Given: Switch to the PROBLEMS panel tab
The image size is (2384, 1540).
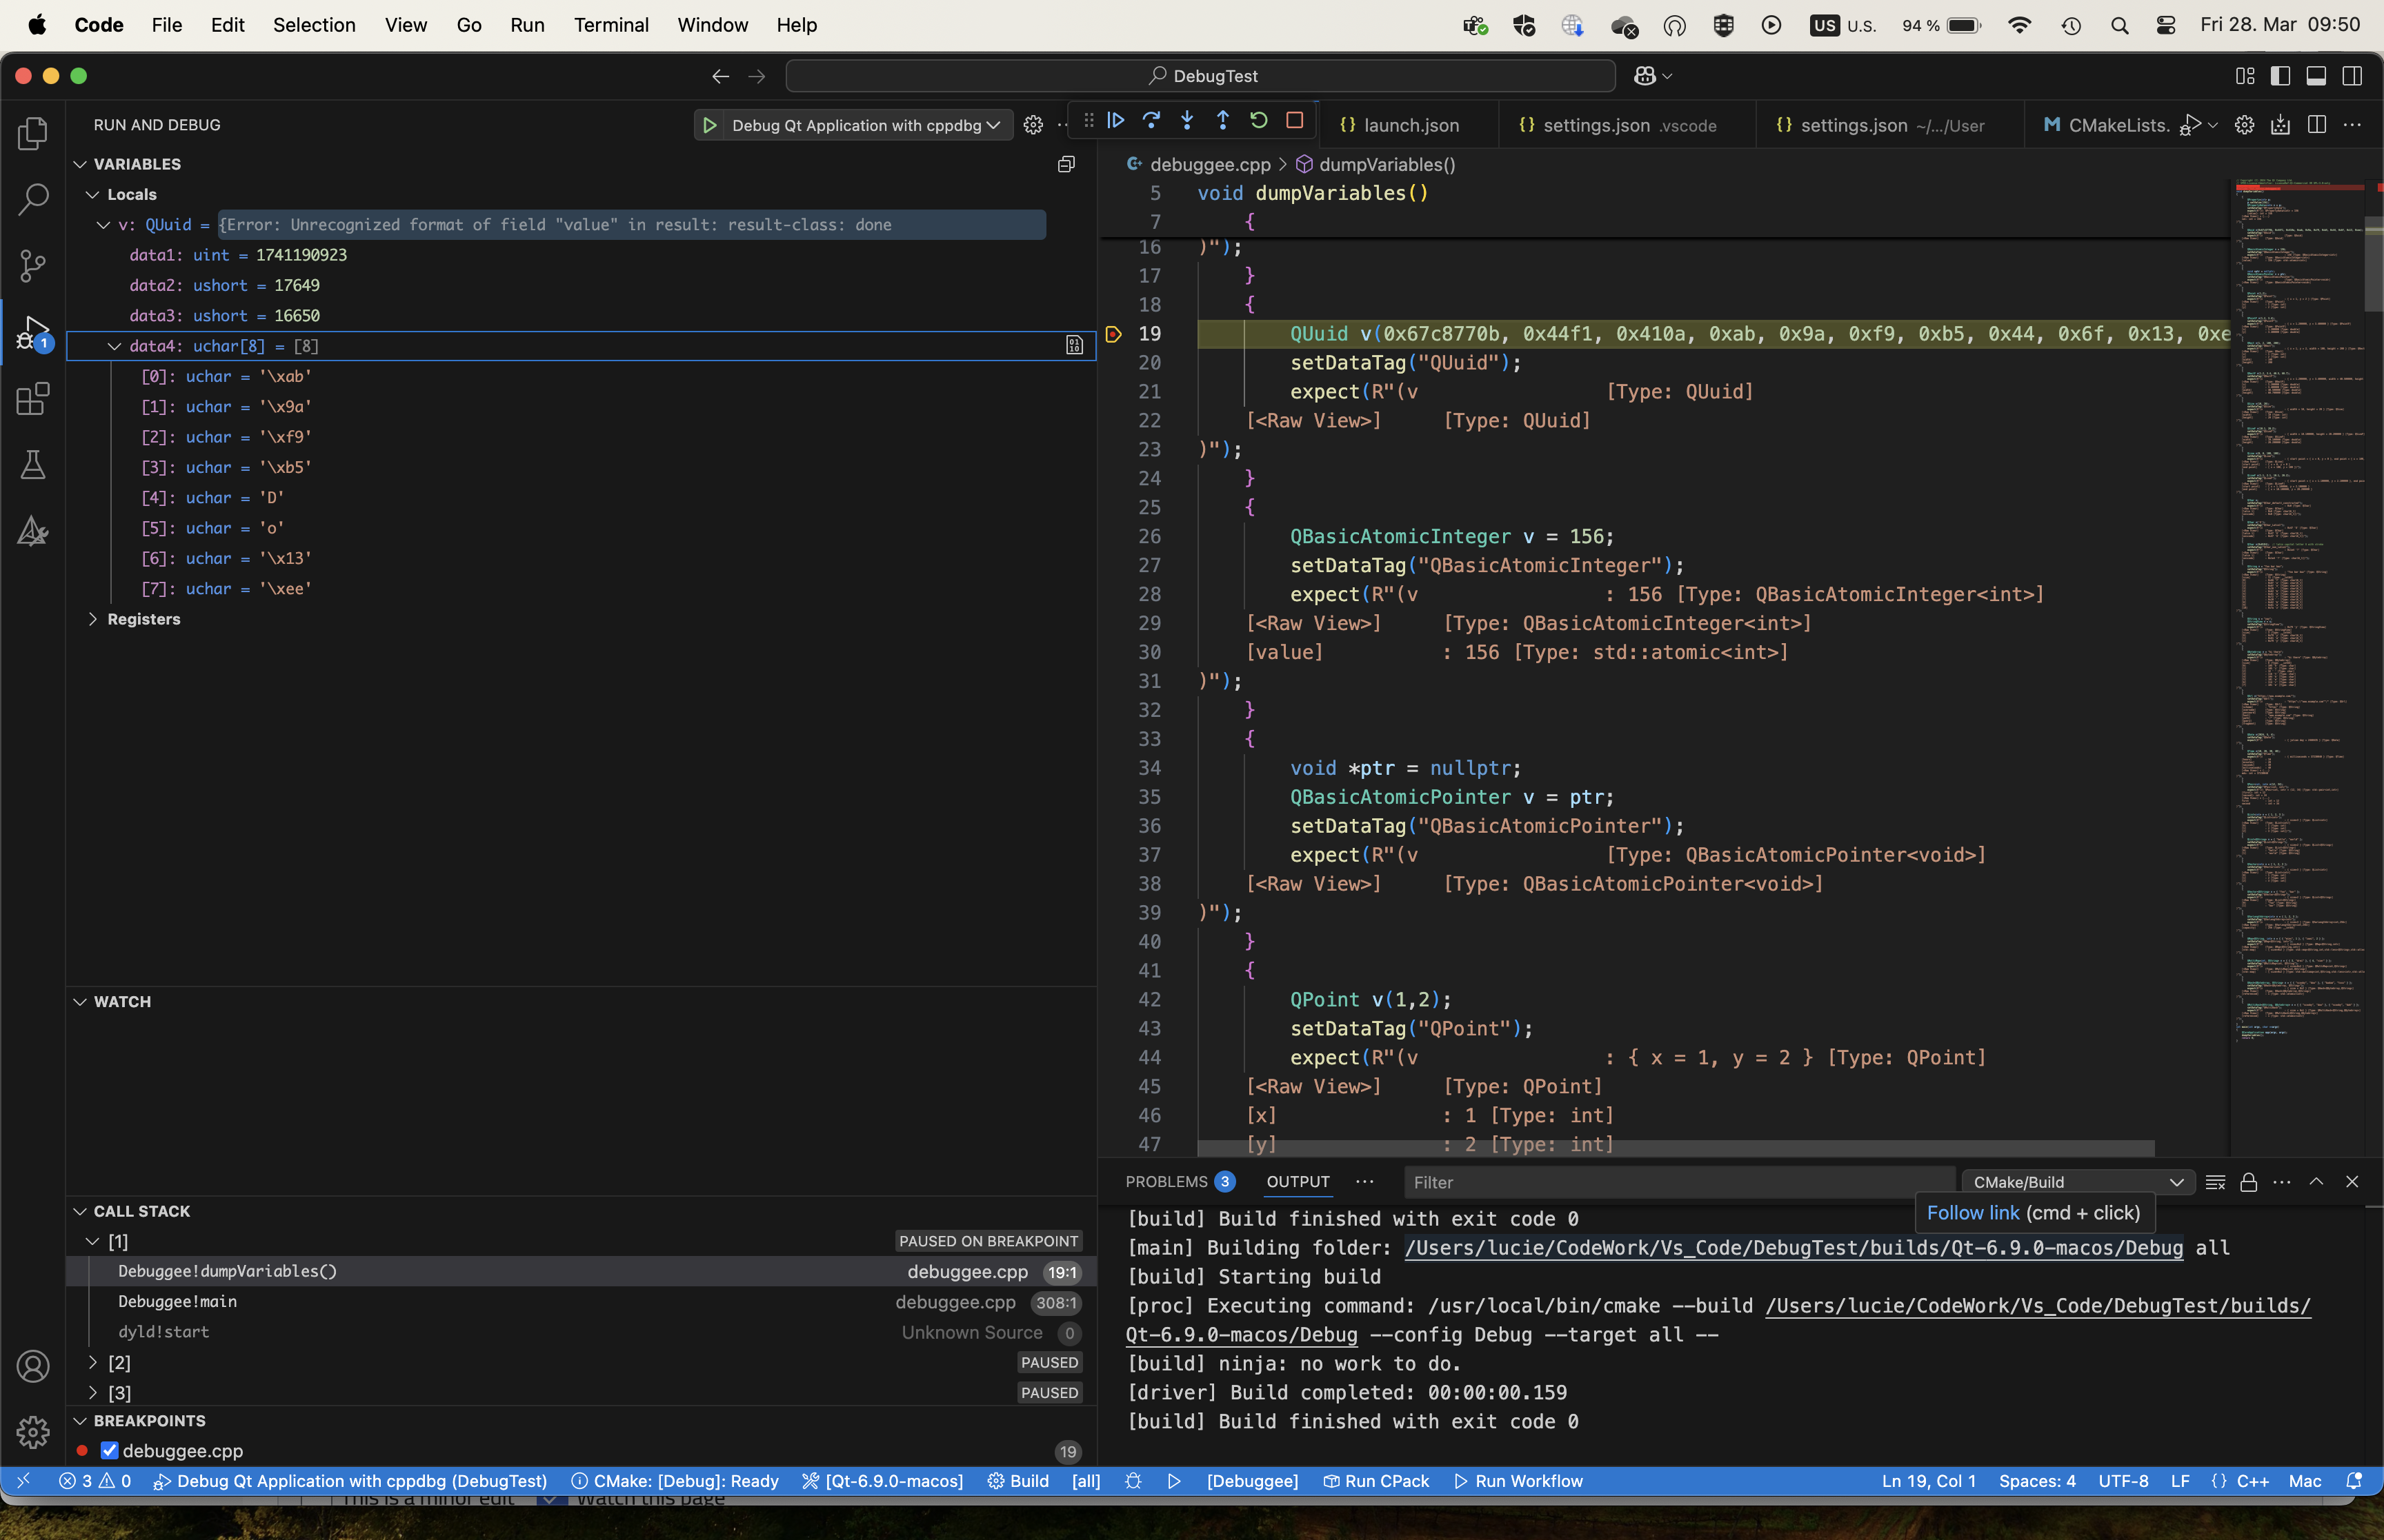Looking at the screenshot, I should [1180, 1181].
